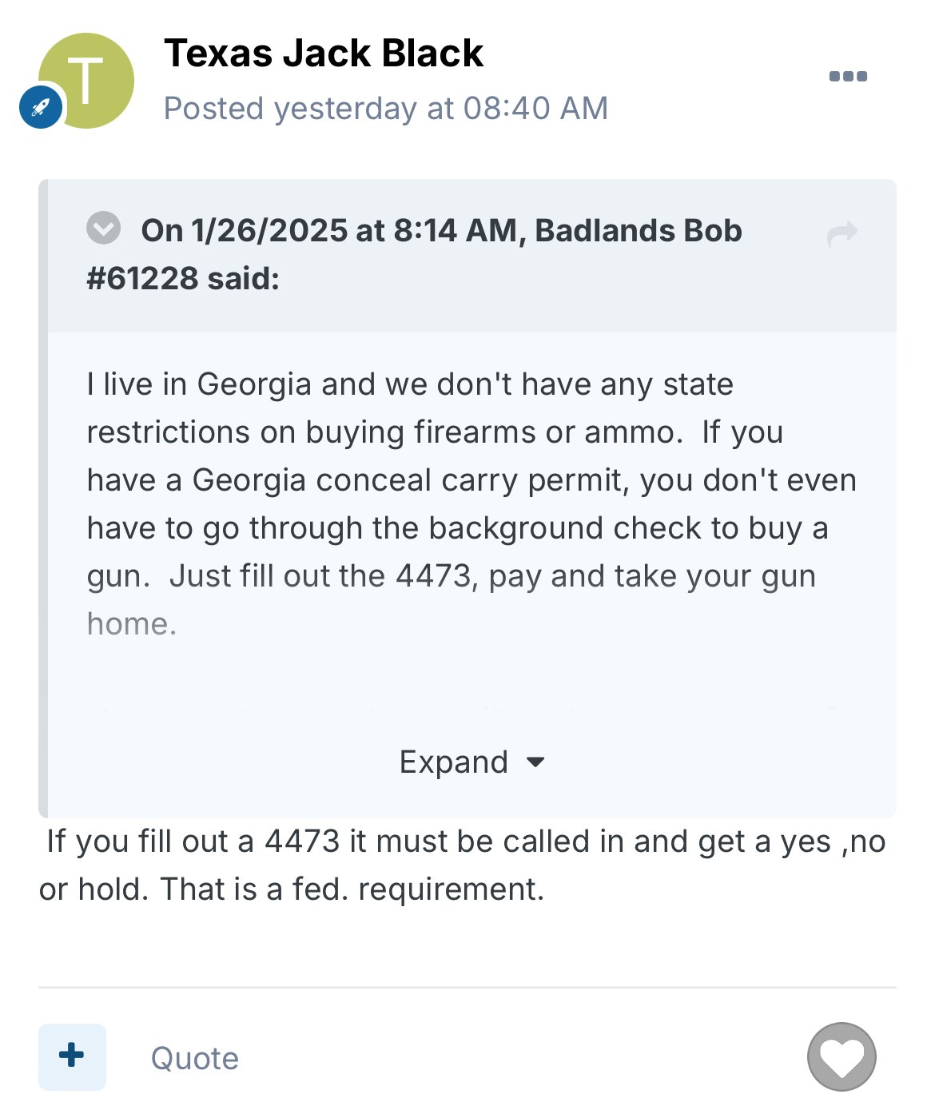935x1098 pixels.
Task: Click the Quote reply link
Action: point(195,1058)
